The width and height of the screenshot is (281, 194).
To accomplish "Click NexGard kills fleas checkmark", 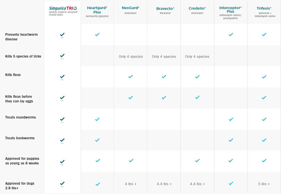I will point(130,76).
